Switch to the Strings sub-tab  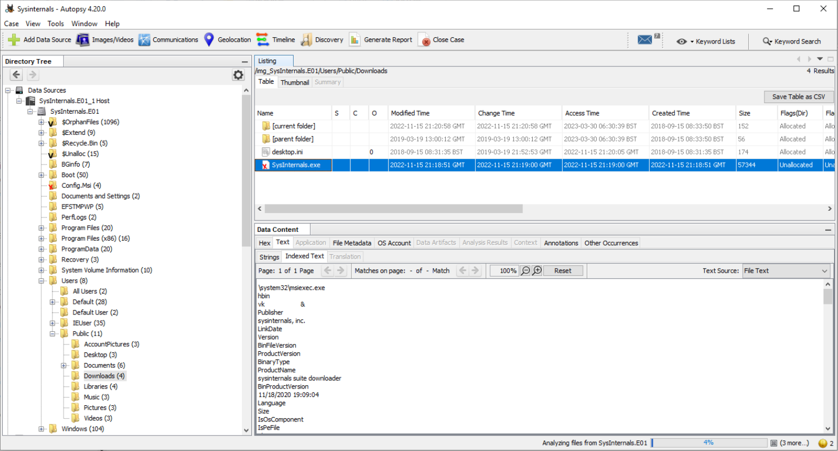[269, 256]
